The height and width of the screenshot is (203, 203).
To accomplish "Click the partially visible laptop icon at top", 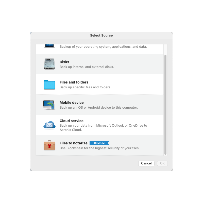I will coord(49,46).
